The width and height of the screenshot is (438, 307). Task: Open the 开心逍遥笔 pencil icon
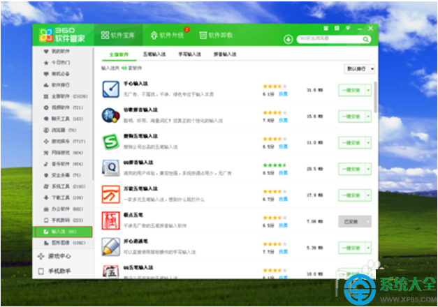111,247
